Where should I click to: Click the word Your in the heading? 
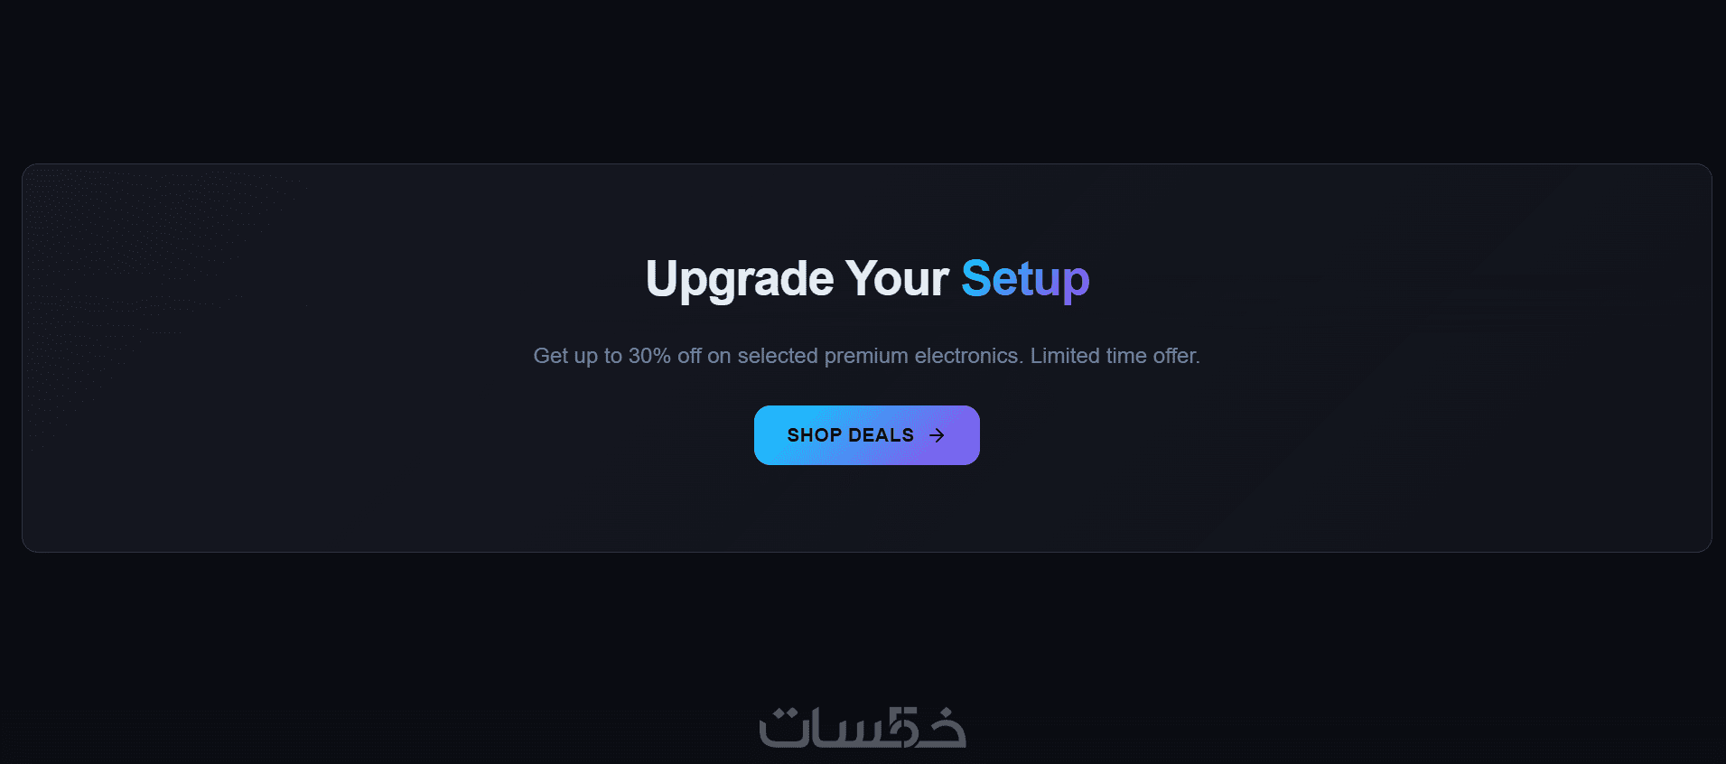pos(897,279)
